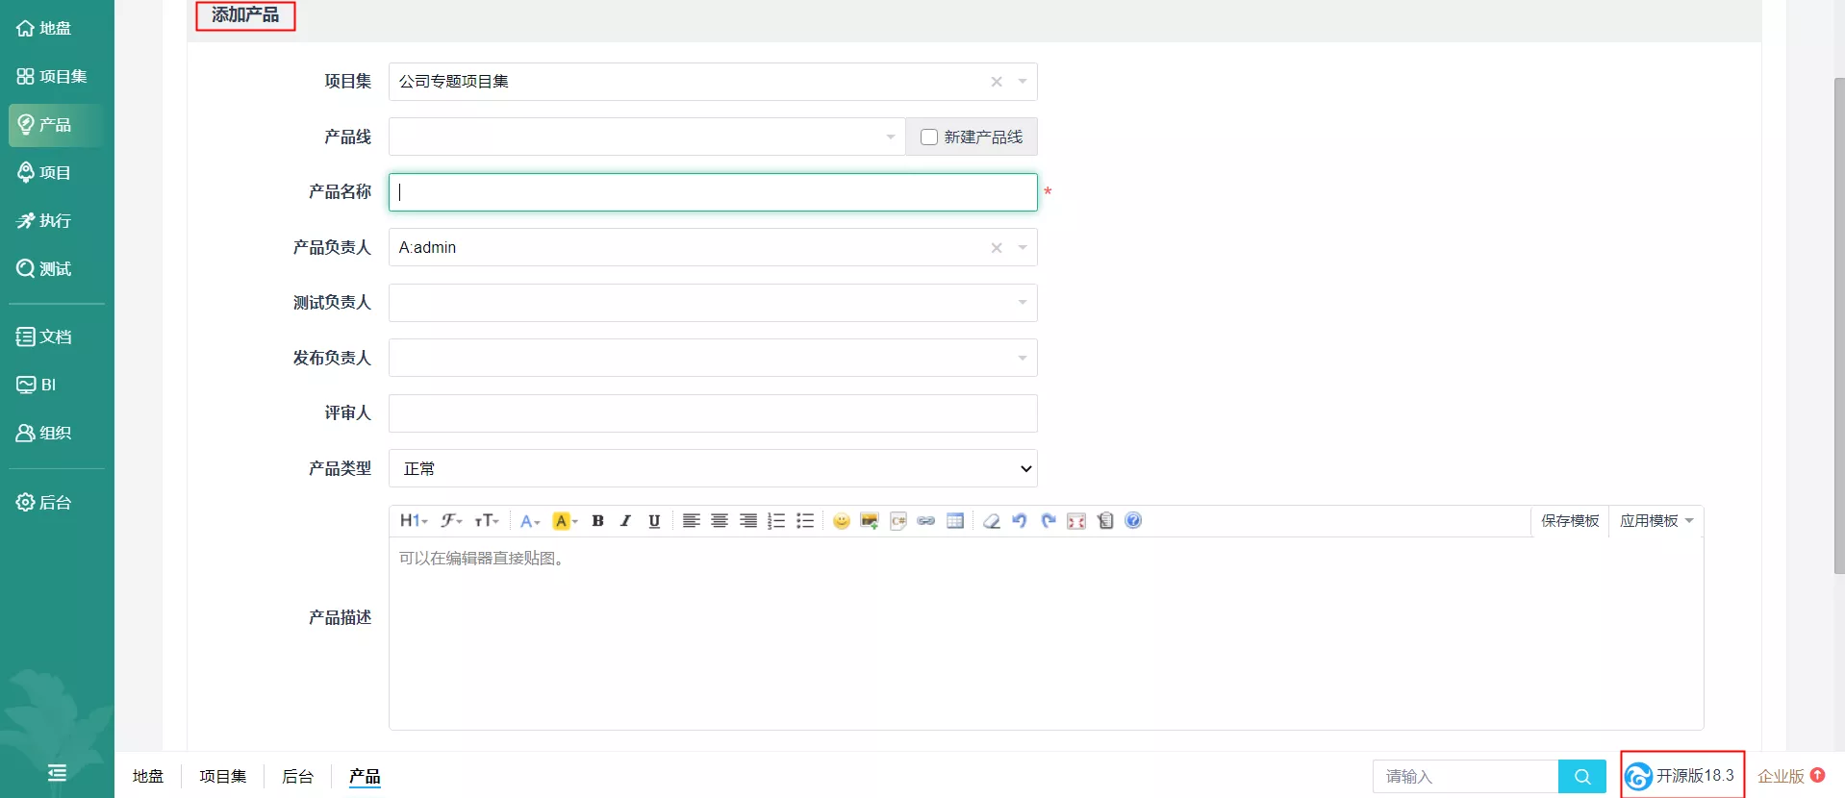Viewport: 1845px width, 798px height.
Task: Click the blue search button
Action: click(1582, 776)
